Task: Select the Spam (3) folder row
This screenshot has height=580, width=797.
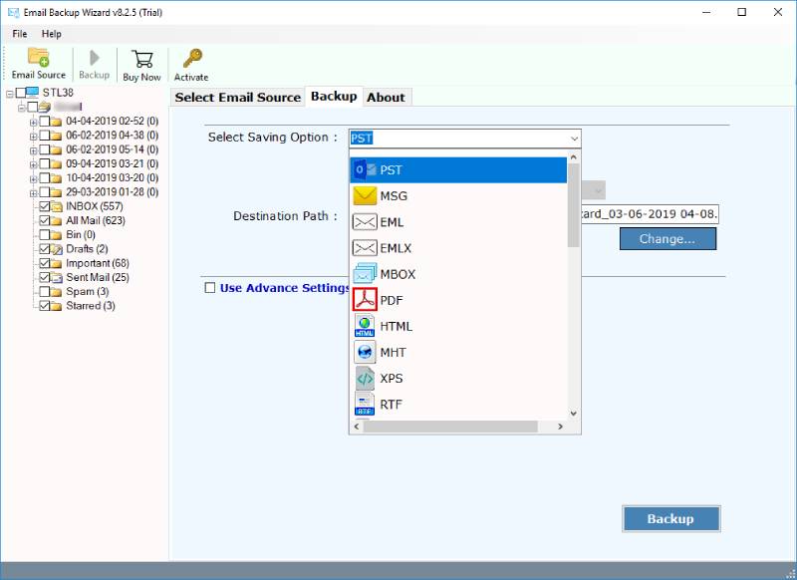Action: [88, 292]
